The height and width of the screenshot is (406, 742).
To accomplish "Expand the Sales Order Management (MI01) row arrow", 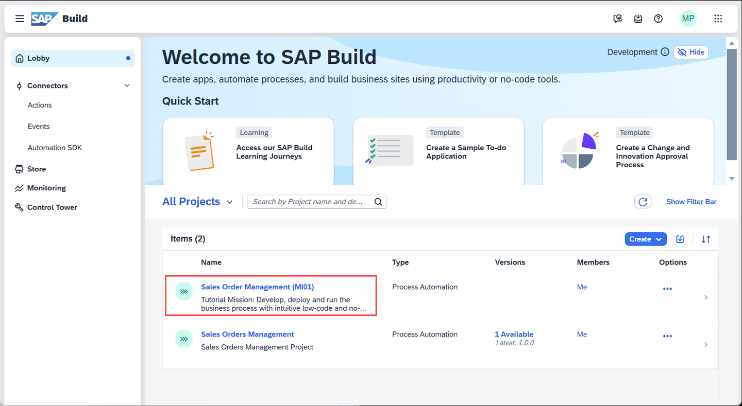I will [x=706, y=297].
